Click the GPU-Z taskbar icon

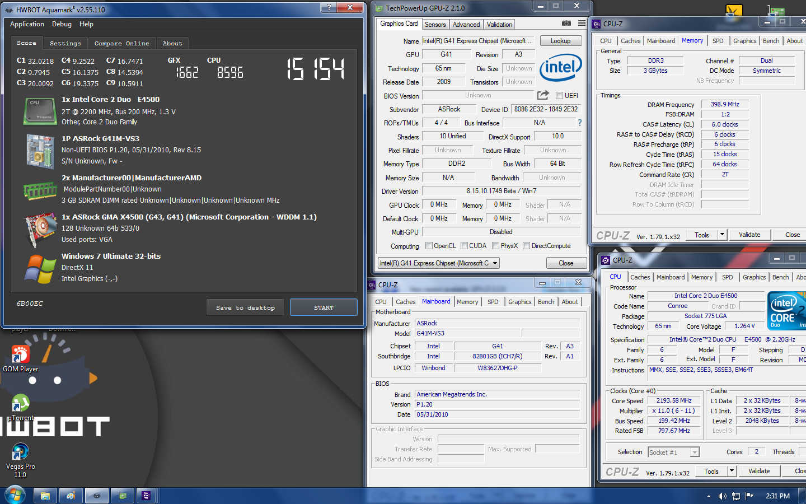click(123, 496)
